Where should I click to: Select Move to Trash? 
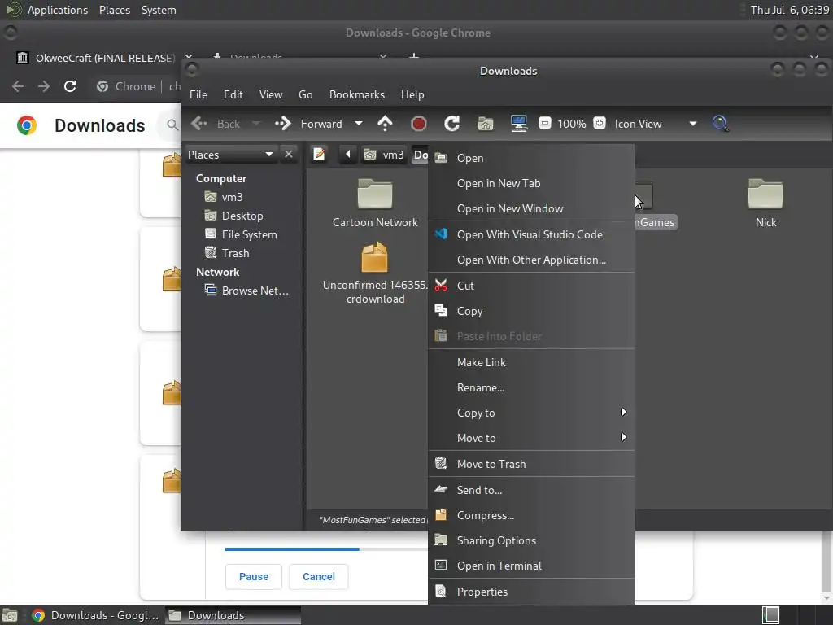click(x=532, y=463)
